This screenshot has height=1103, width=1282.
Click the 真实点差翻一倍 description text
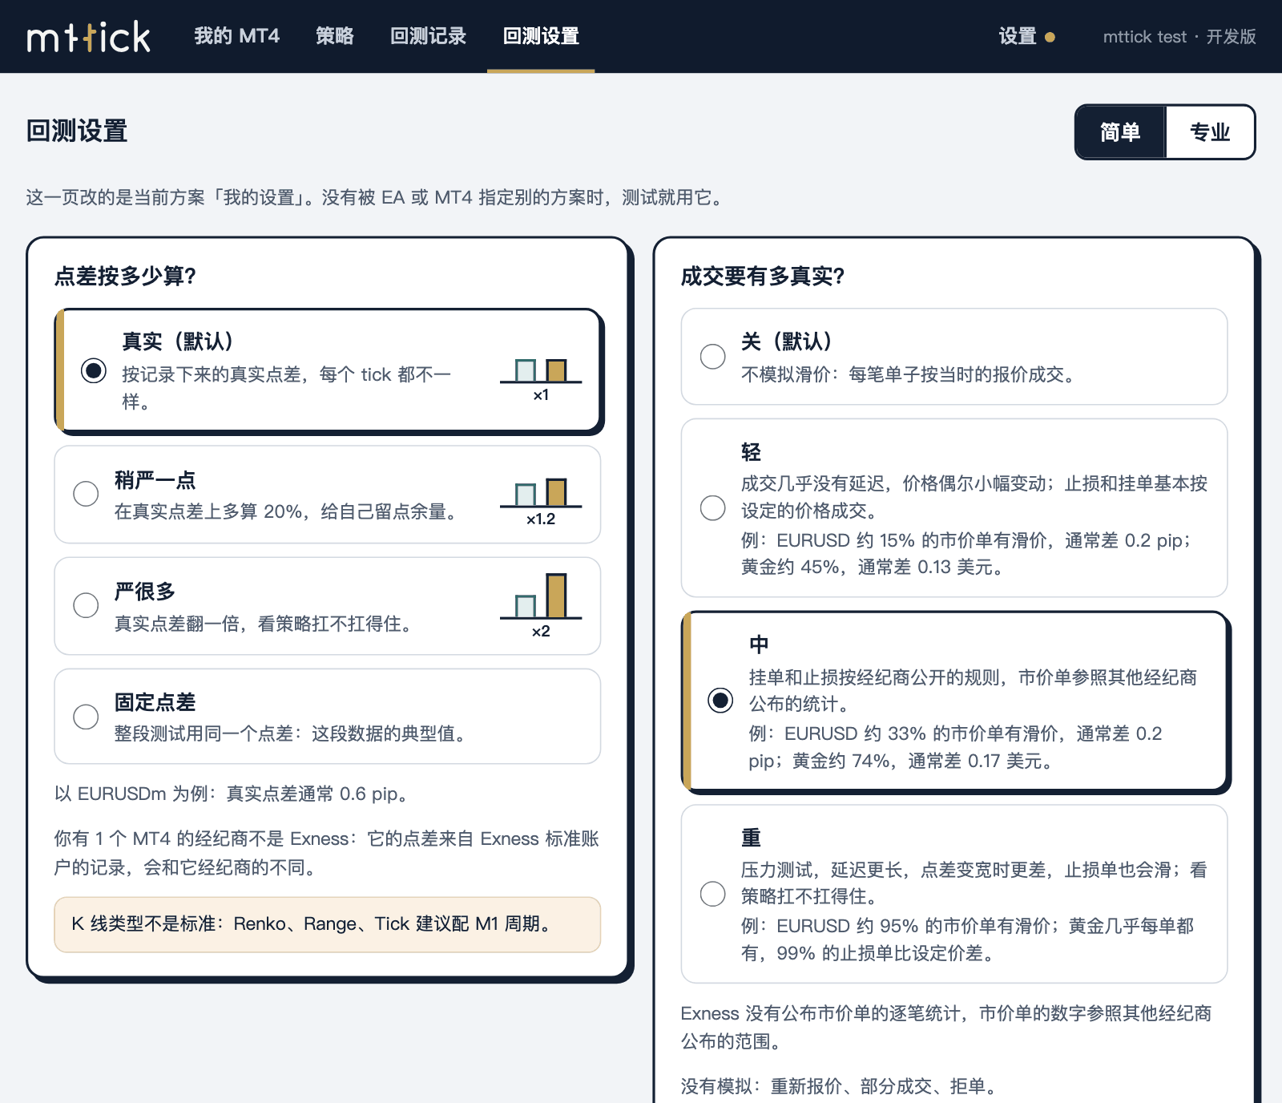pos(265,624)
